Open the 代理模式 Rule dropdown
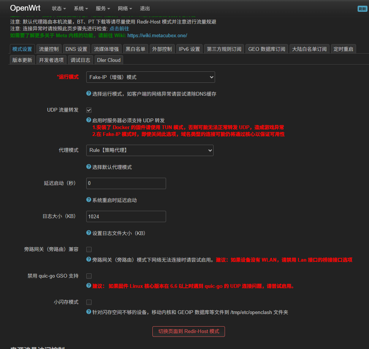The width and height of the screenshot is (369, 349). click(x=150, y=150)
